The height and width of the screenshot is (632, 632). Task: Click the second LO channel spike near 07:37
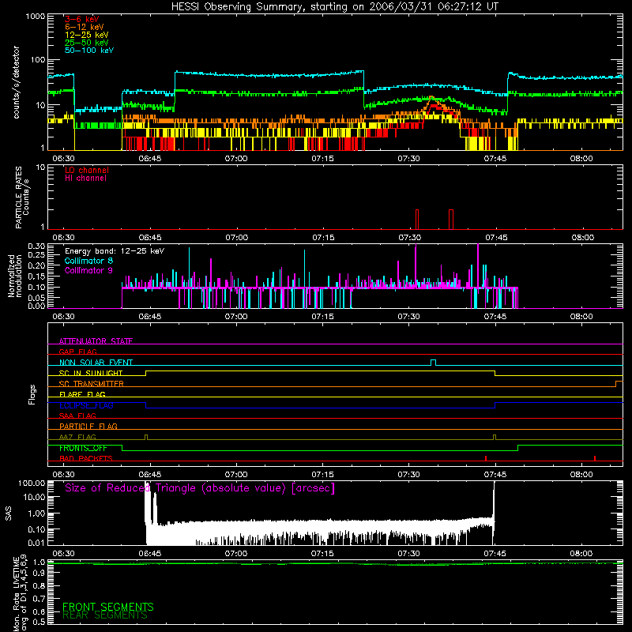451,220
